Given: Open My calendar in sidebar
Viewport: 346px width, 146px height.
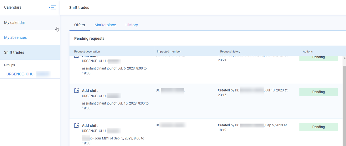Looking at the screenshot, I should pos(30,23).
